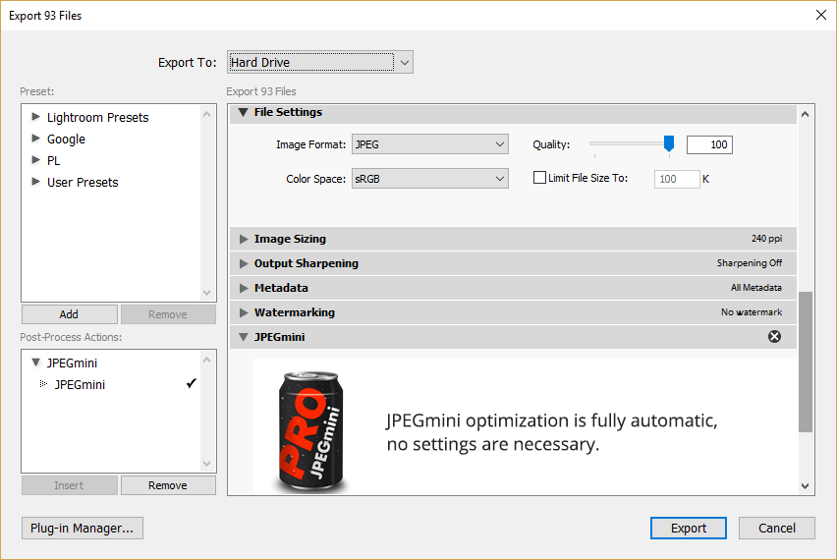Viewport: 837px width, 560px height.
Task: Select the JPEGmini child action item
Action: (80, 384)
